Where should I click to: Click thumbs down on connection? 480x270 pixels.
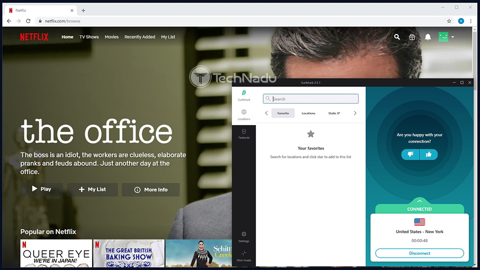tap(410, 154)
